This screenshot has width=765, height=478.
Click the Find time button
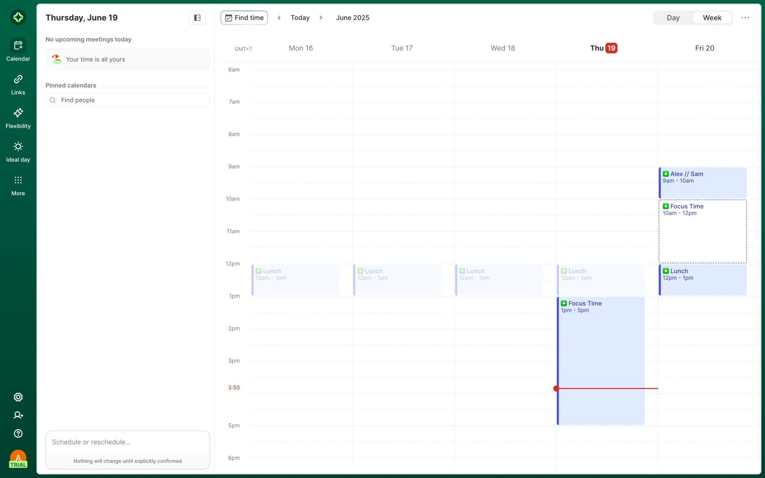[x=244, y=18]
